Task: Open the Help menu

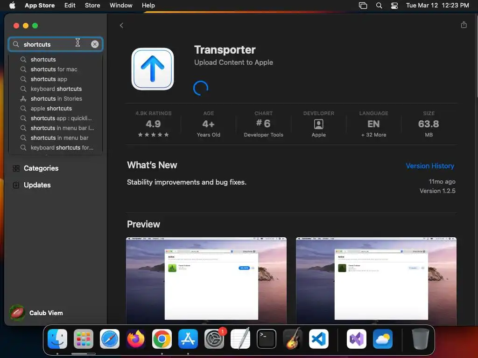Action: tap(148, 5)
